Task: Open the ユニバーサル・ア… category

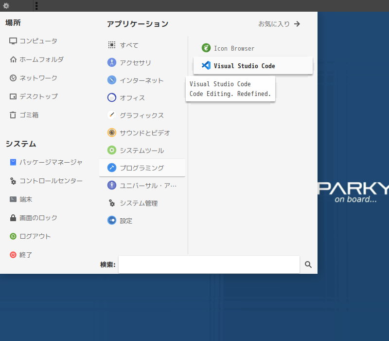Action: pyautogui.click(x=142, y=185)
